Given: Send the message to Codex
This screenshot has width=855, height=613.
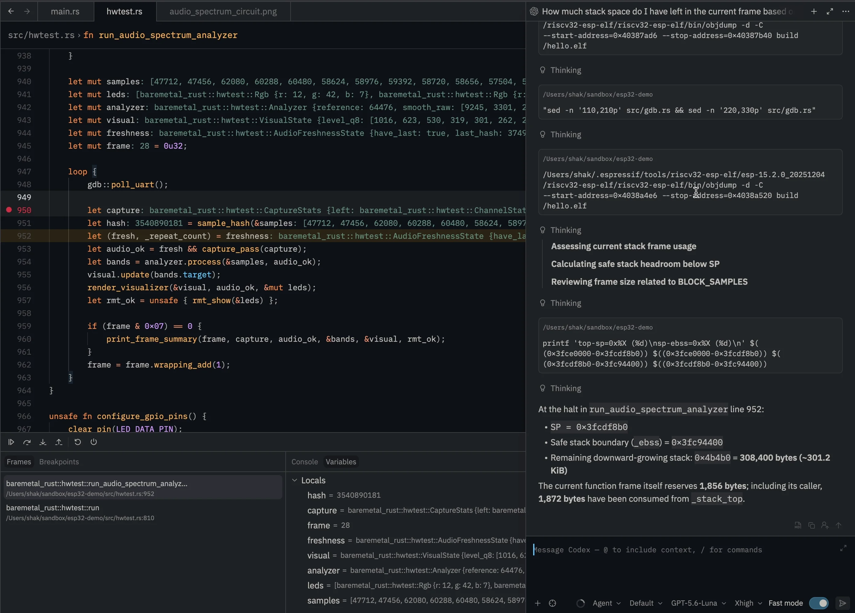Looking at the screenshot, I should pos(842,603).
